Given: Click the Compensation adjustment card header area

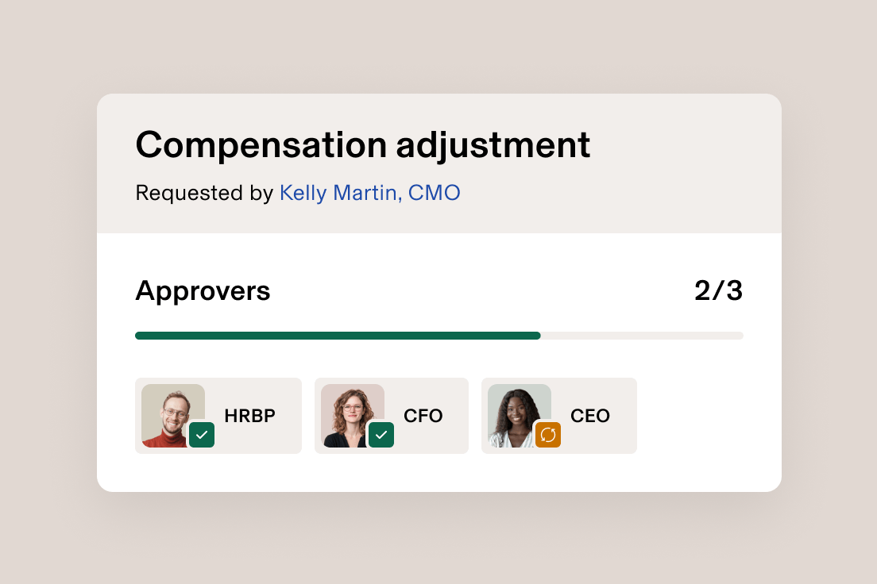Looking at the screenshot, I should [x=438, y=163].
